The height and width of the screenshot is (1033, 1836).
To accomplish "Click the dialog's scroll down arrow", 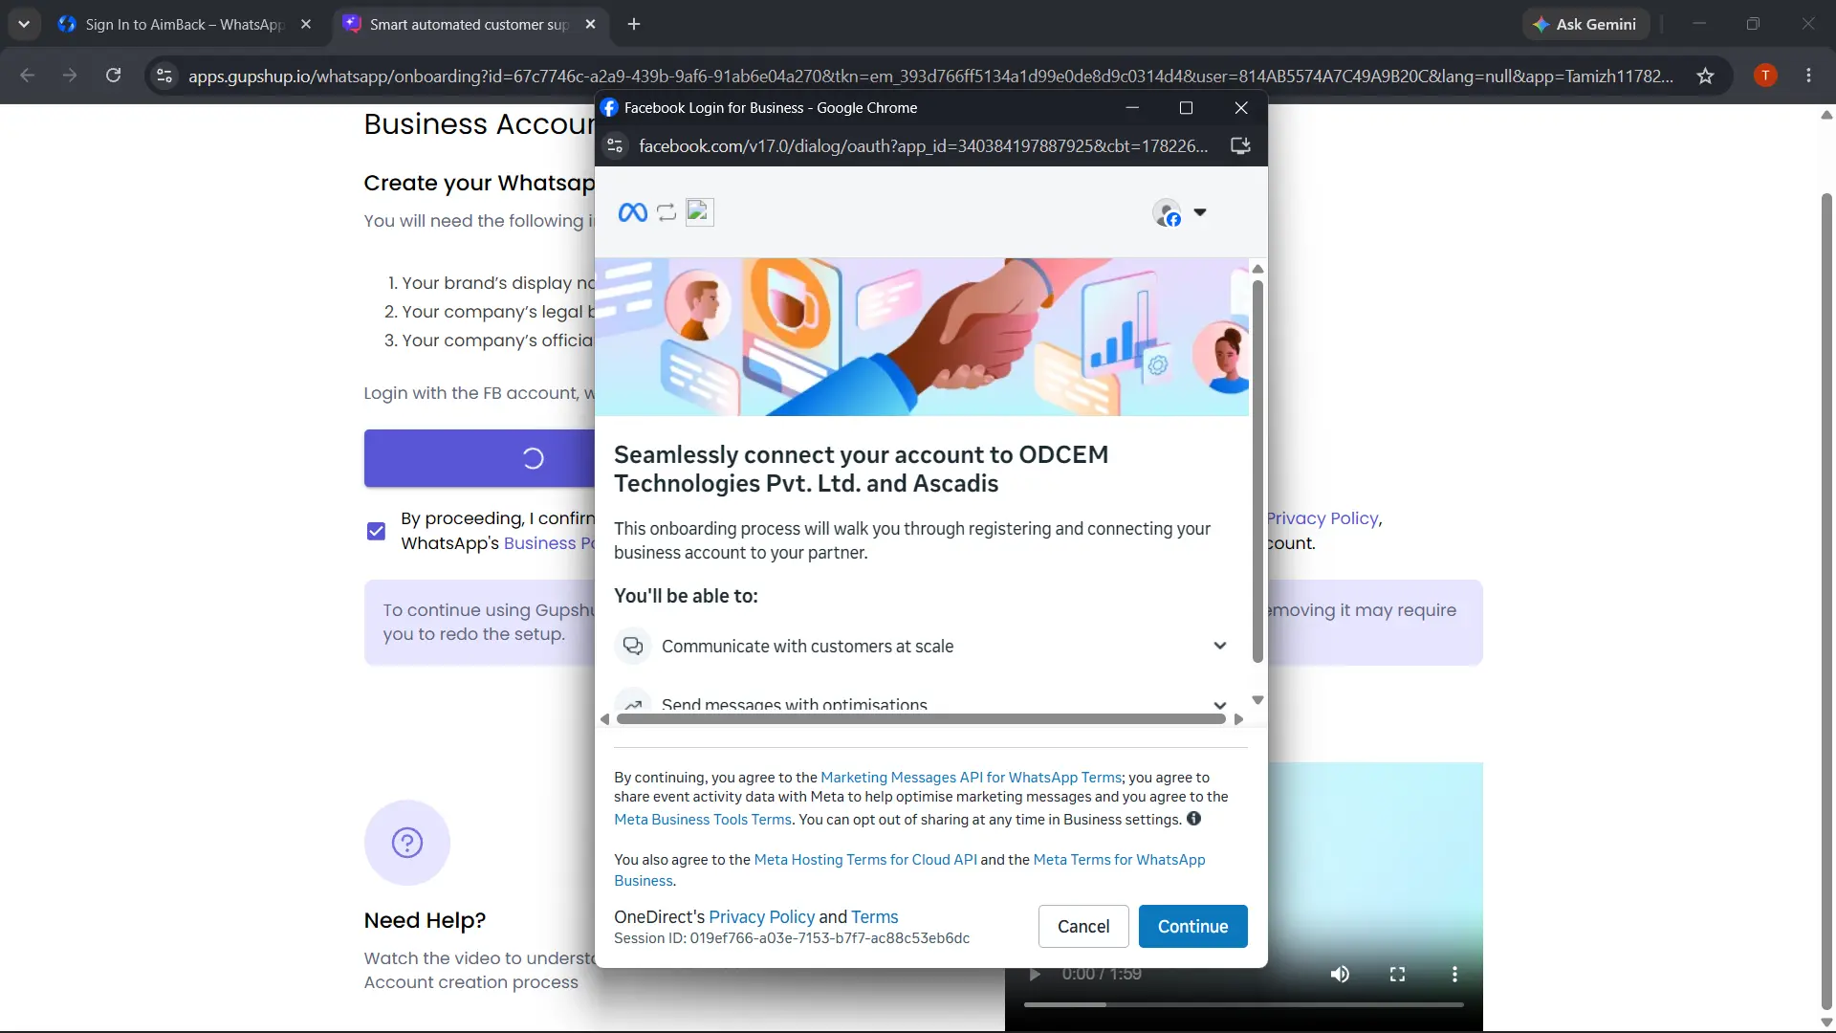I will [x=1257, y=700].
